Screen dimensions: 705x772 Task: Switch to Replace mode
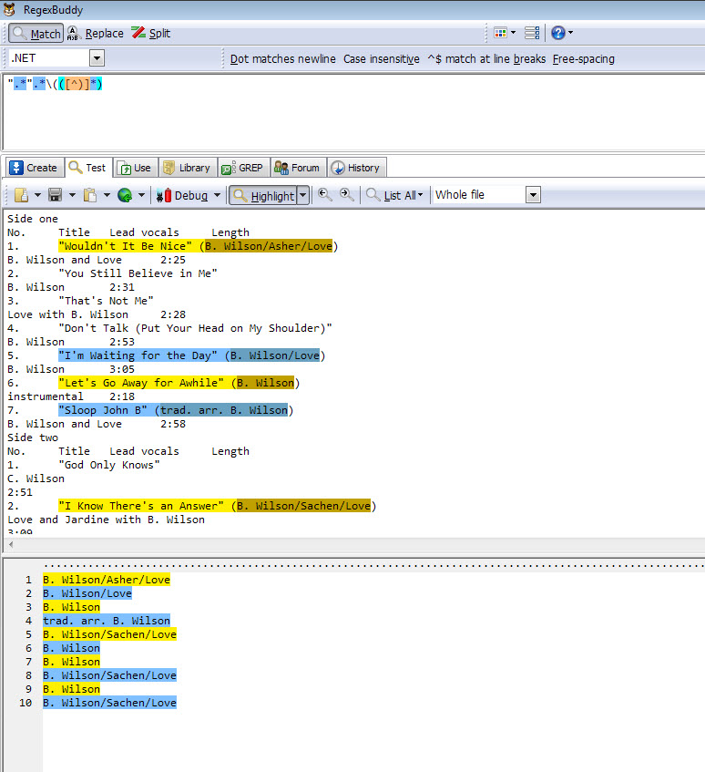click(96, 34)
